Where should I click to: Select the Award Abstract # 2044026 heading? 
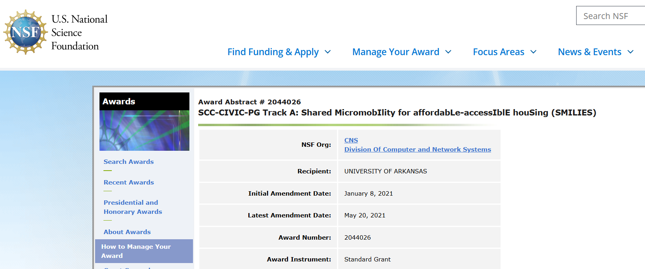tap(249, 102)
